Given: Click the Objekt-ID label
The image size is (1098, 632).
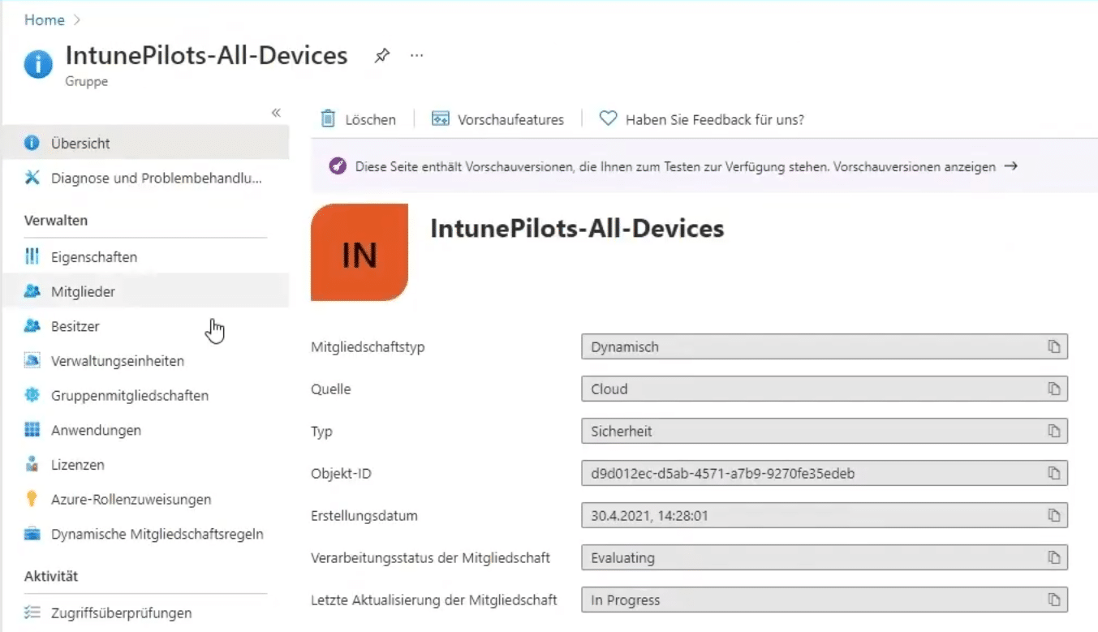Looking at the screenshot, I should (x=341, y=474).
